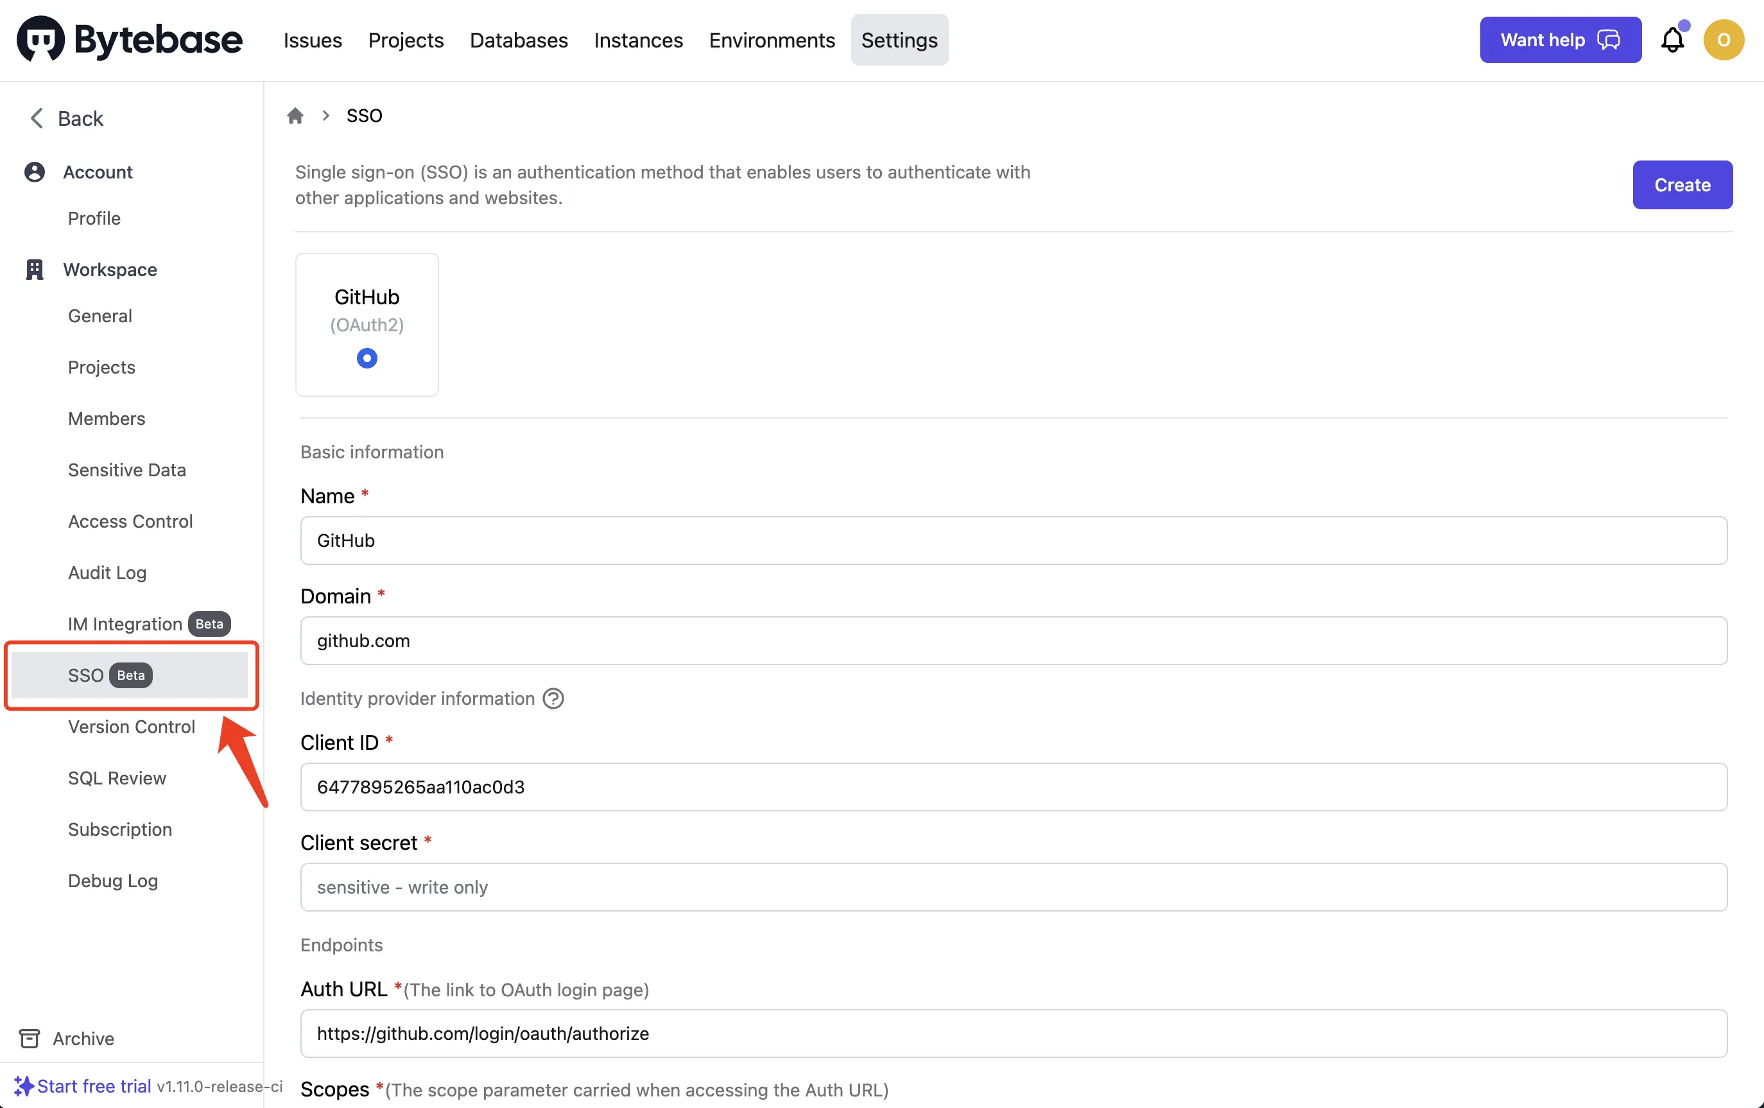
Task: Open the Audit Log
Action: (x=107, y=573)
